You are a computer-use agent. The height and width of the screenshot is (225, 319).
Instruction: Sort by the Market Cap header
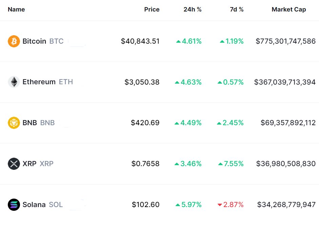(x=288, y=9)
